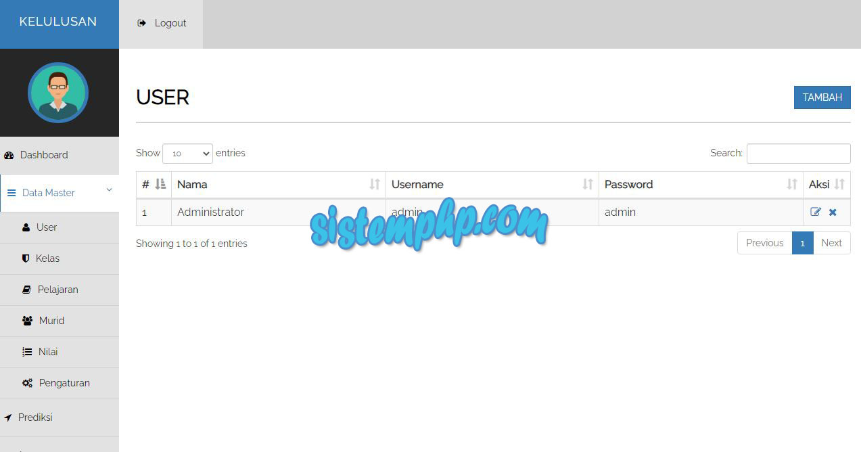Click the Next pagination button
861x452 pixels.
831,243
